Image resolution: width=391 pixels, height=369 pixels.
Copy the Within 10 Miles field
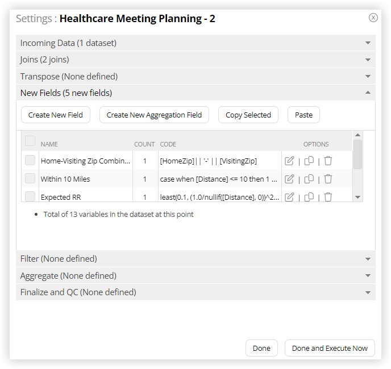[309, 179]
